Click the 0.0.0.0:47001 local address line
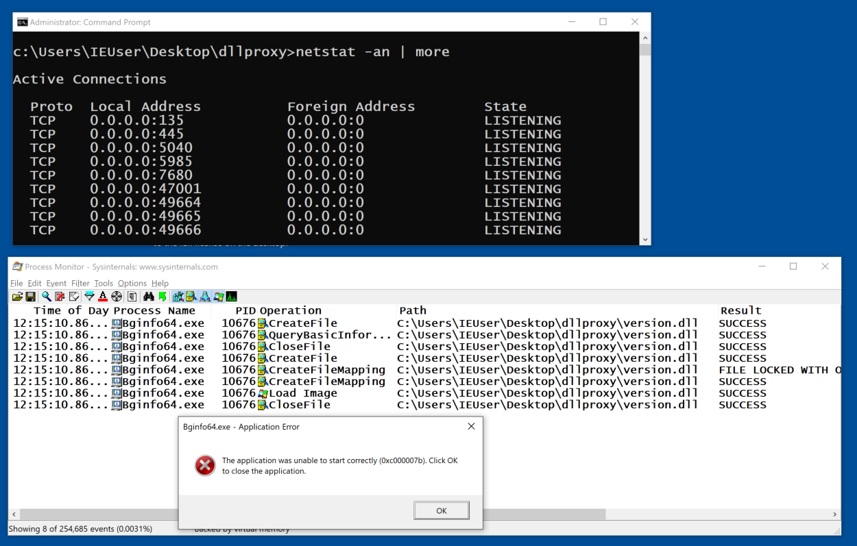This screenshot has height=546, width=857. point(145,189)
